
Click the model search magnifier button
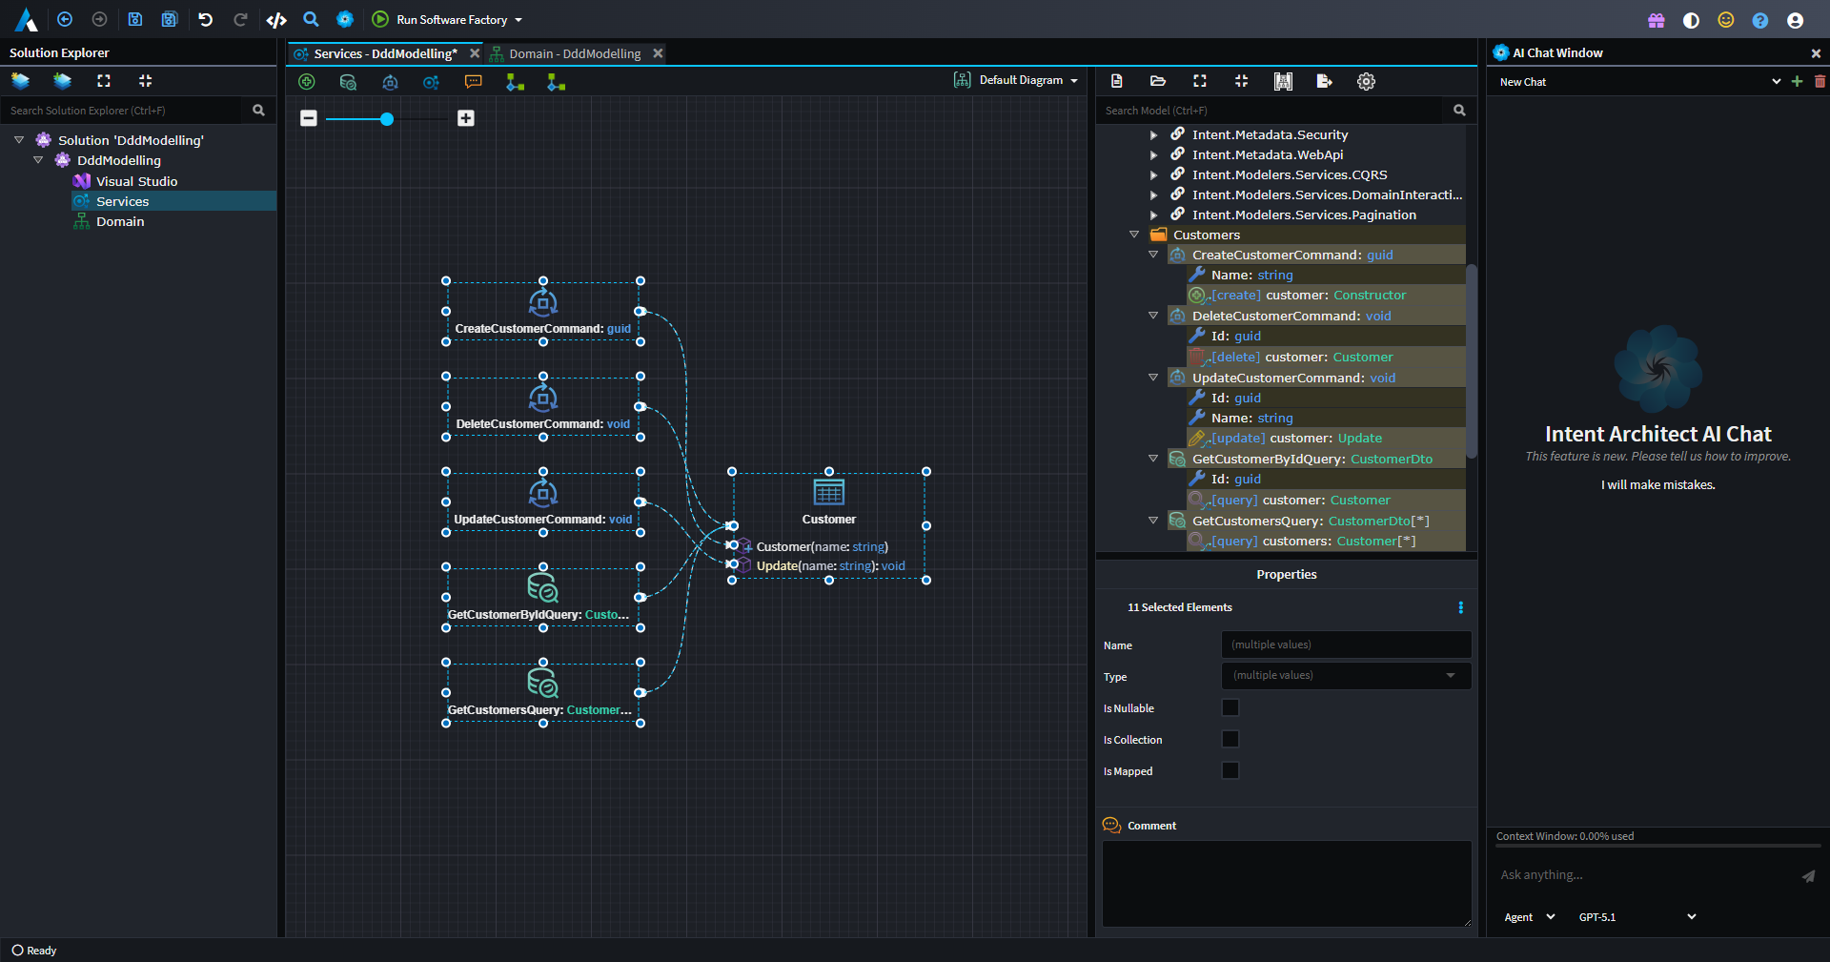click(1459, 111)
